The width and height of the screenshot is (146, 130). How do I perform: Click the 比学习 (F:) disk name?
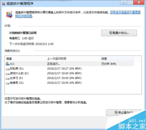16,78
